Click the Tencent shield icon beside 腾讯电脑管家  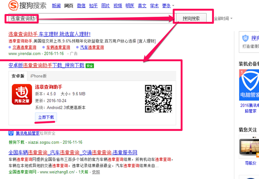coord(11,133)
